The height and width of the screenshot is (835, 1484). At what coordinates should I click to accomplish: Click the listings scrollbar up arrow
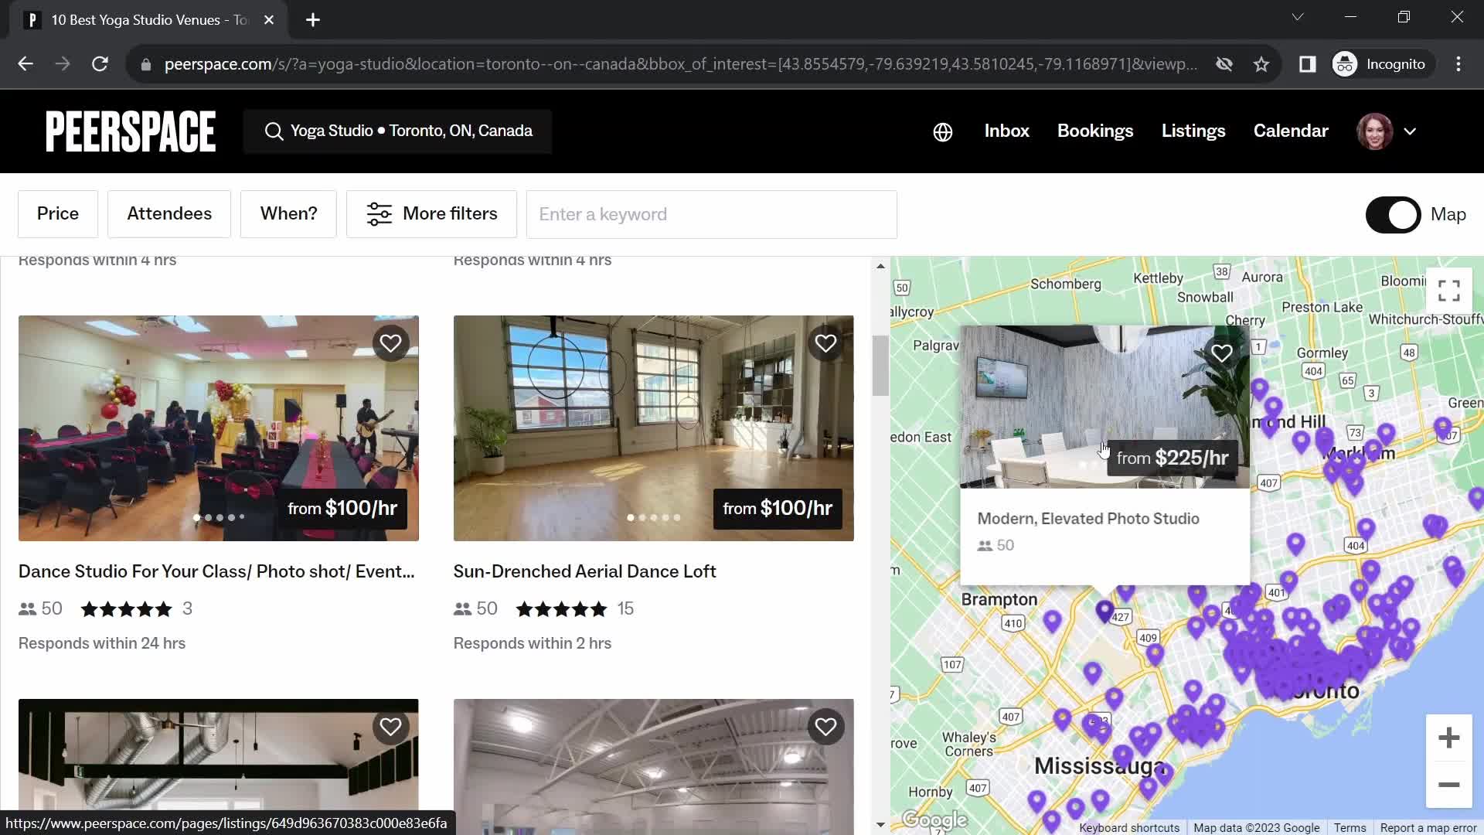(880, 266)
